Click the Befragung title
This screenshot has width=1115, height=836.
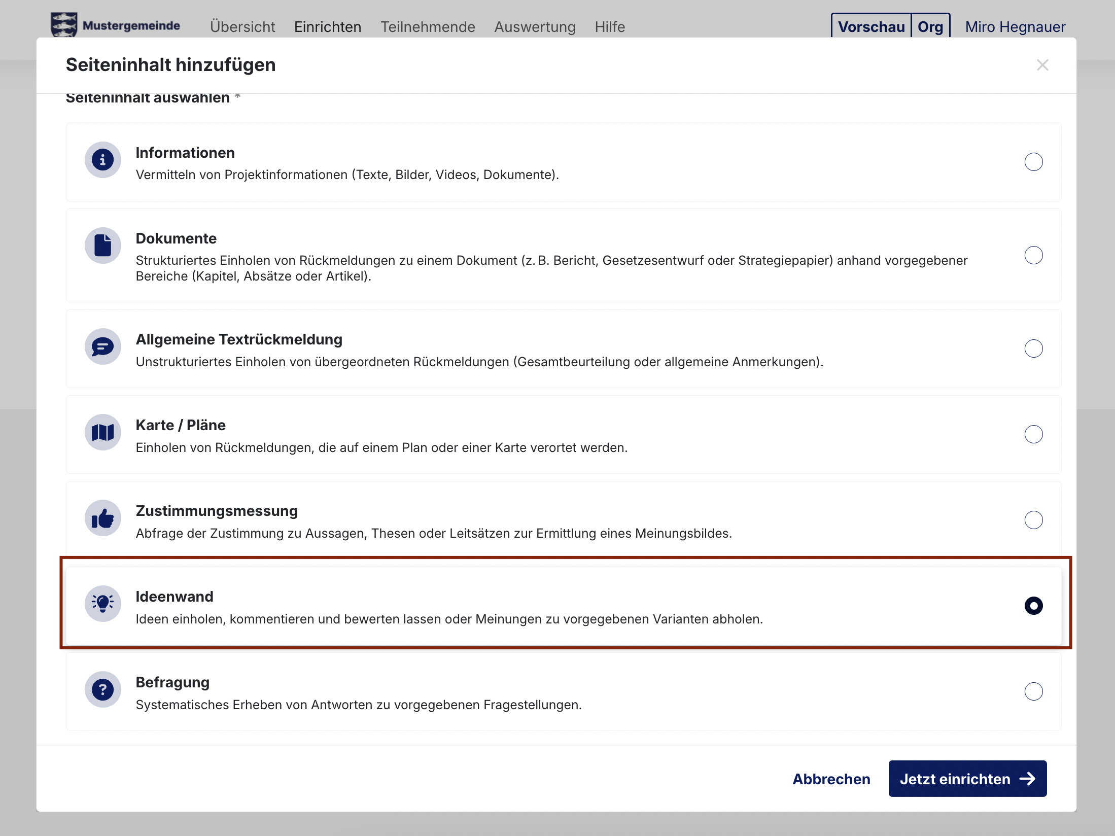(x=172, y=682)
